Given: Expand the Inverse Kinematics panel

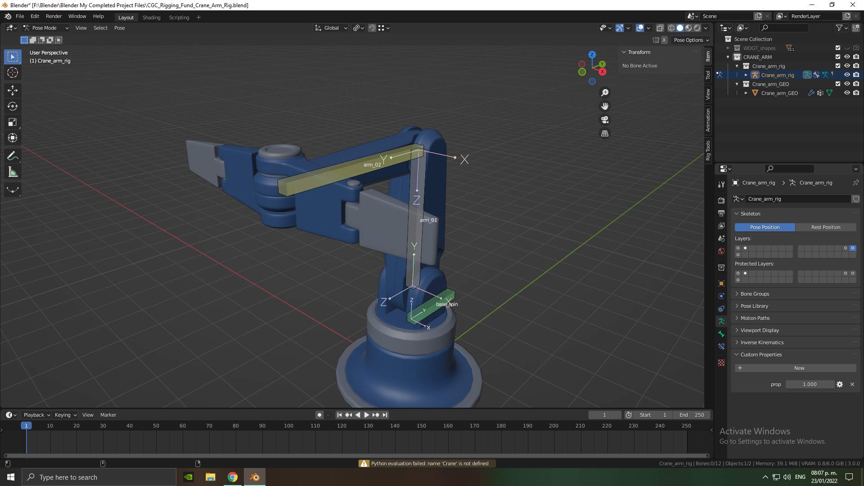Looking at the screenshot, I should [x=762, y=342].
